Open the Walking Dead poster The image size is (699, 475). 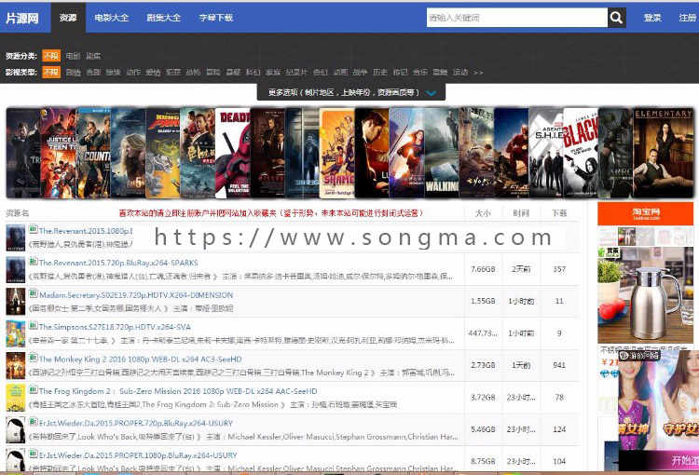442,153
